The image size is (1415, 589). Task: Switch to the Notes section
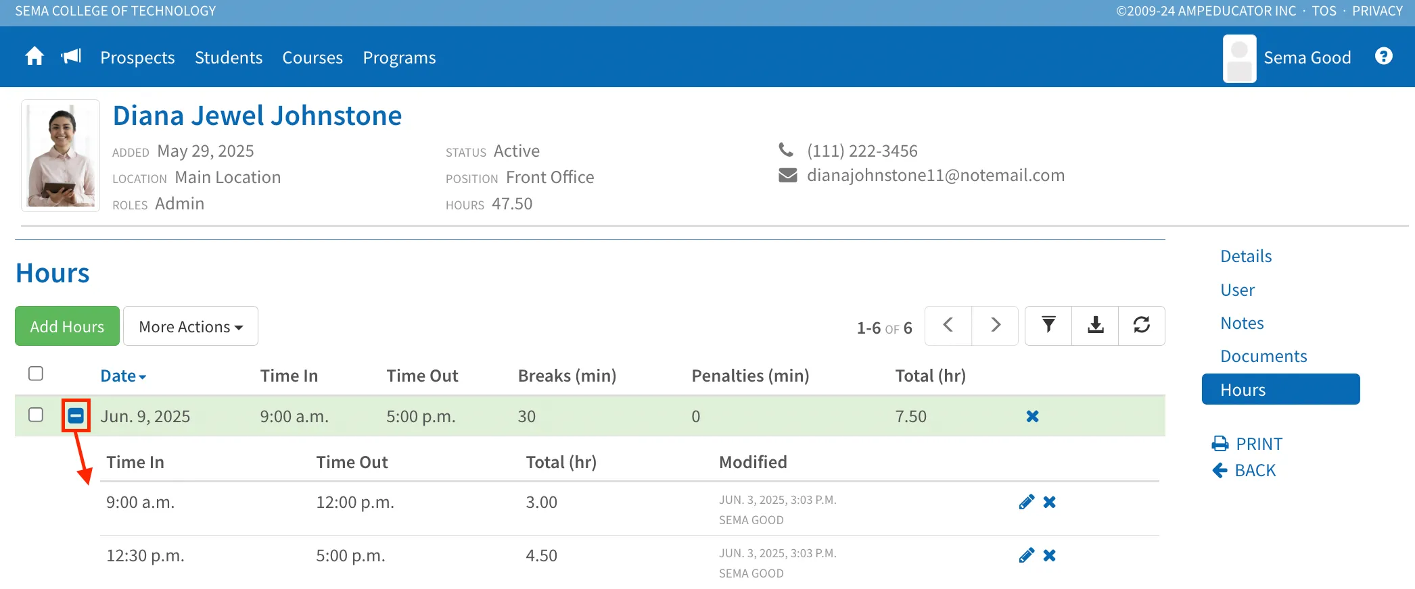(x=1242, y=323)
